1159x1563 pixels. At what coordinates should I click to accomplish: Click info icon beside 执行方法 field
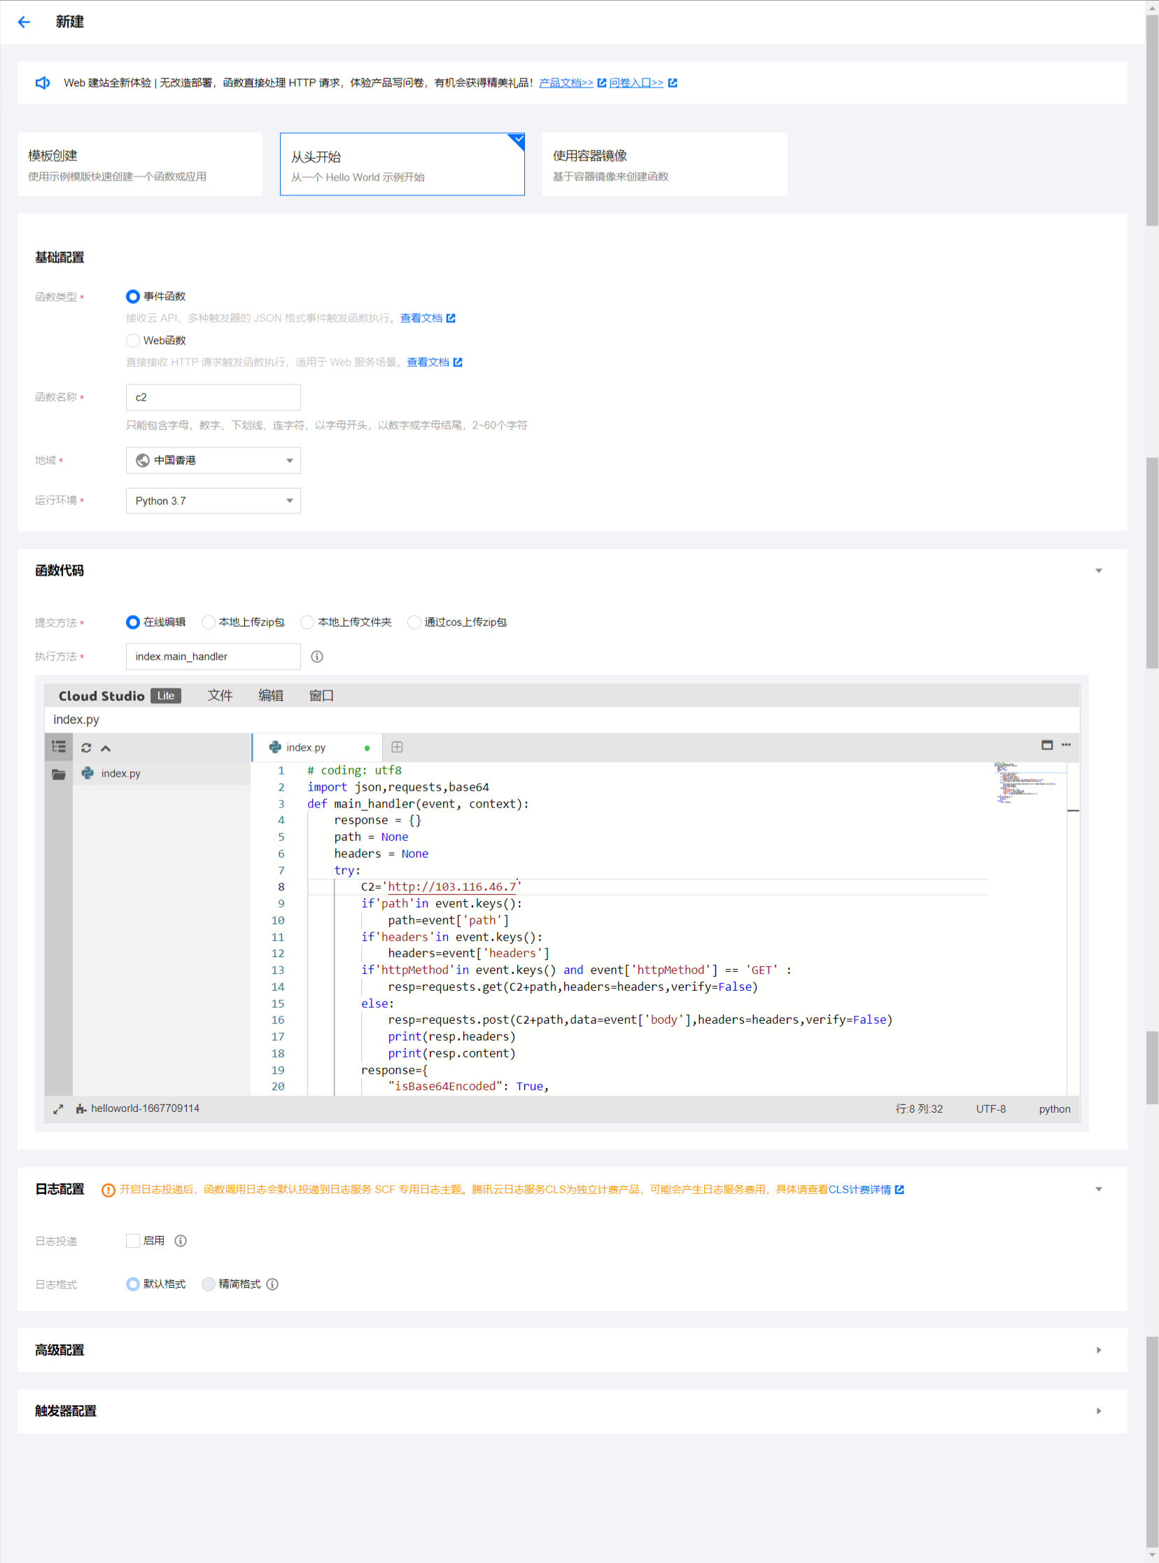pos(317,656)
